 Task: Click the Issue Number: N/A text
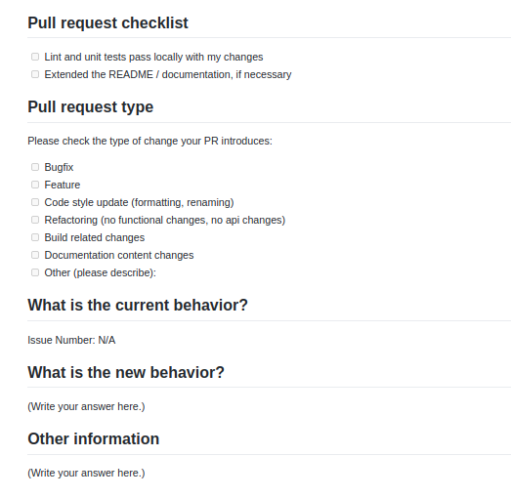click(71, 340)
